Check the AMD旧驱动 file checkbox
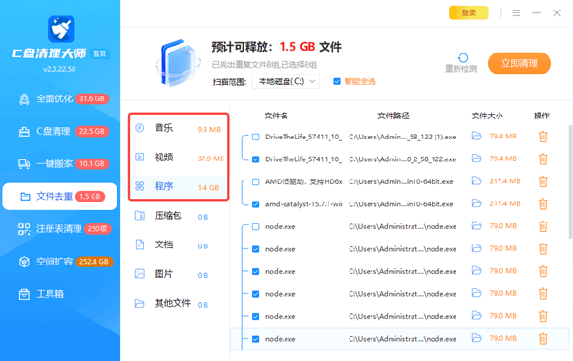This screenshot has width=573, height=361. (x=255, y=182)
